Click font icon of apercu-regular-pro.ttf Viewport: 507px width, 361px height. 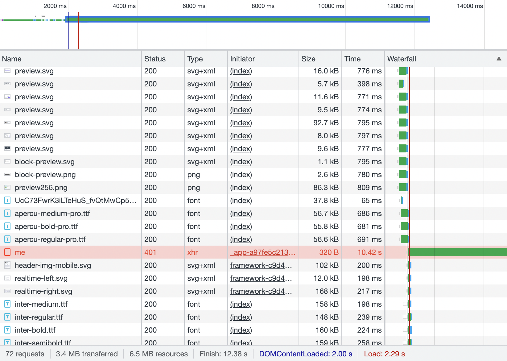pos(7,239)
